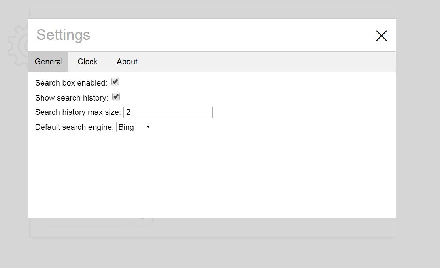Click the 'Show search history:' label
The width and height of the screenshot is (440, 268).
point(72,98)
